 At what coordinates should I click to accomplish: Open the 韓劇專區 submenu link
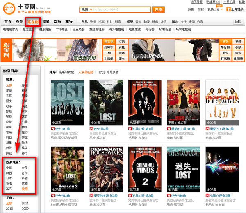click(45, 29)
